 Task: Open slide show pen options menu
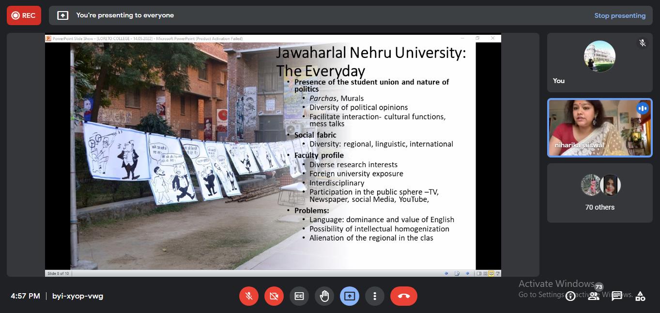tap(457, 273)
